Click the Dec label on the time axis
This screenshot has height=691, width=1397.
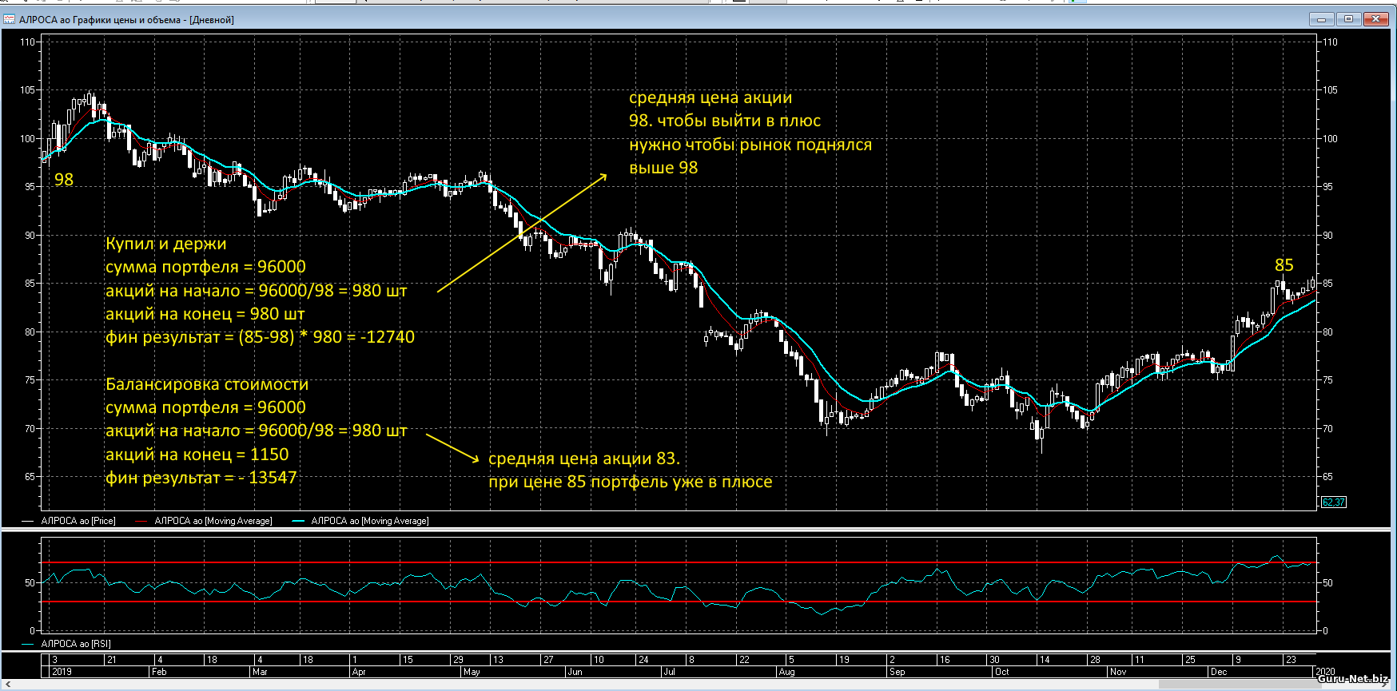click(x=1219, y=672)
